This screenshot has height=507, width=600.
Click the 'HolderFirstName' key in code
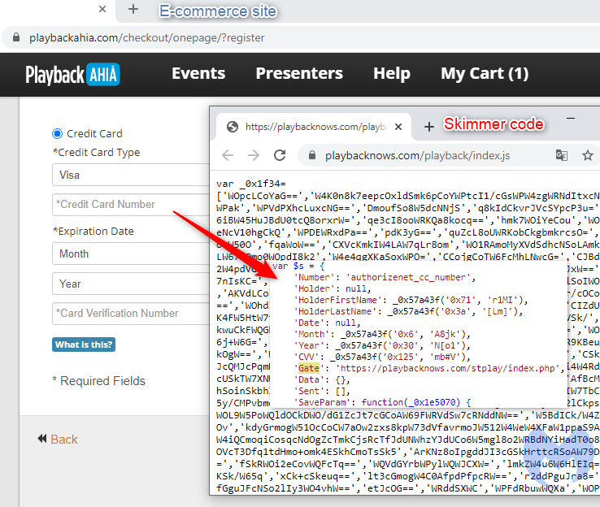[x=337, y=300]
